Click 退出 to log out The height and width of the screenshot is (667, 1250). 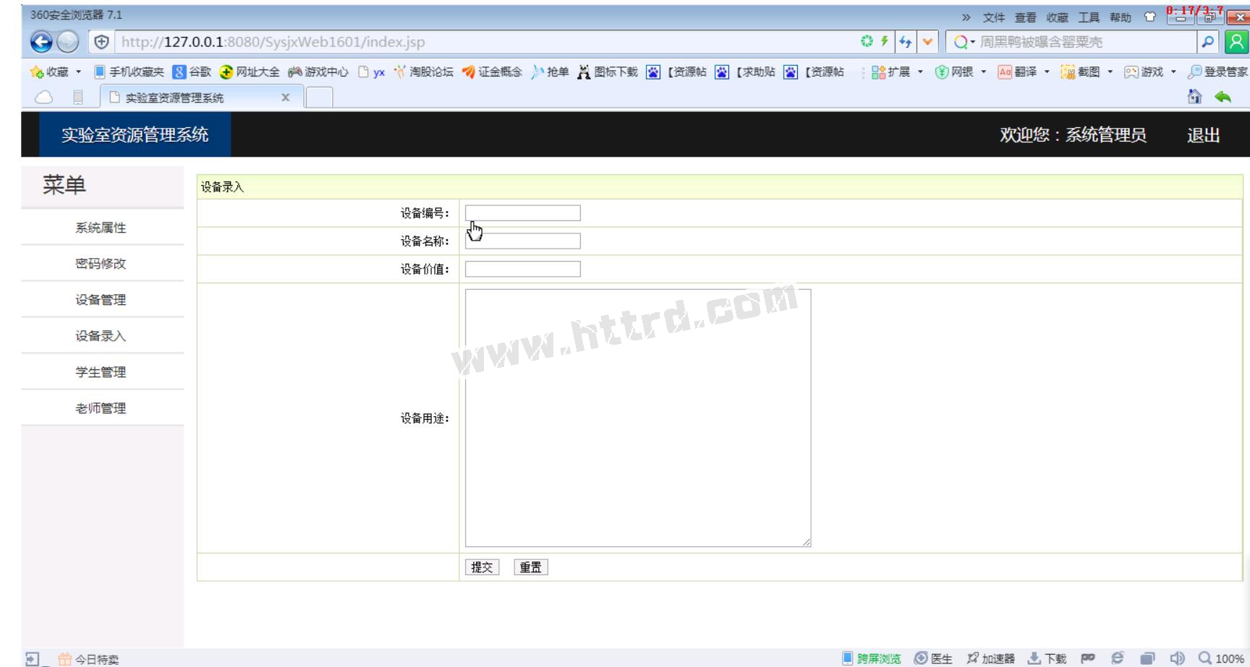click(1203, 135)
